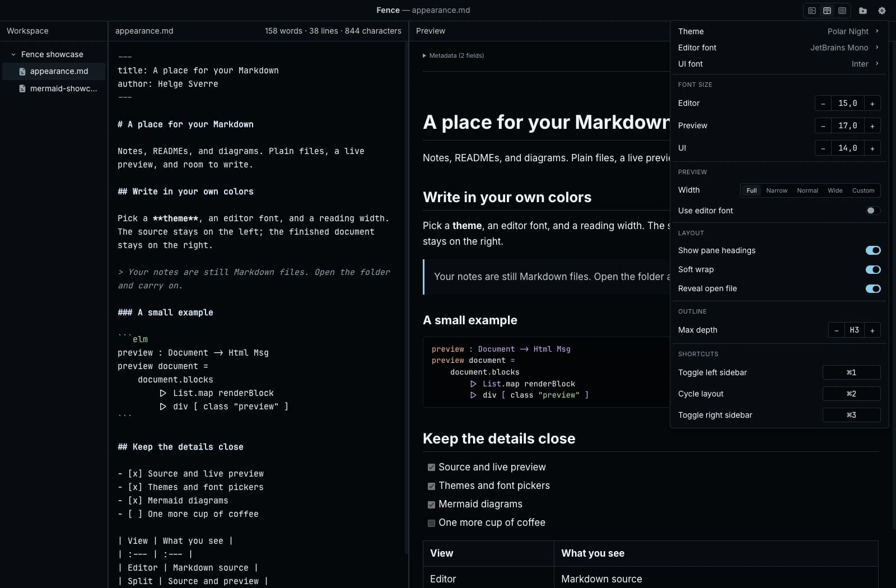This screenshot has height=588, width=896.
Task: Switch to editor-only layout icon
Action: pyautogui.click(x=812, y=11)
